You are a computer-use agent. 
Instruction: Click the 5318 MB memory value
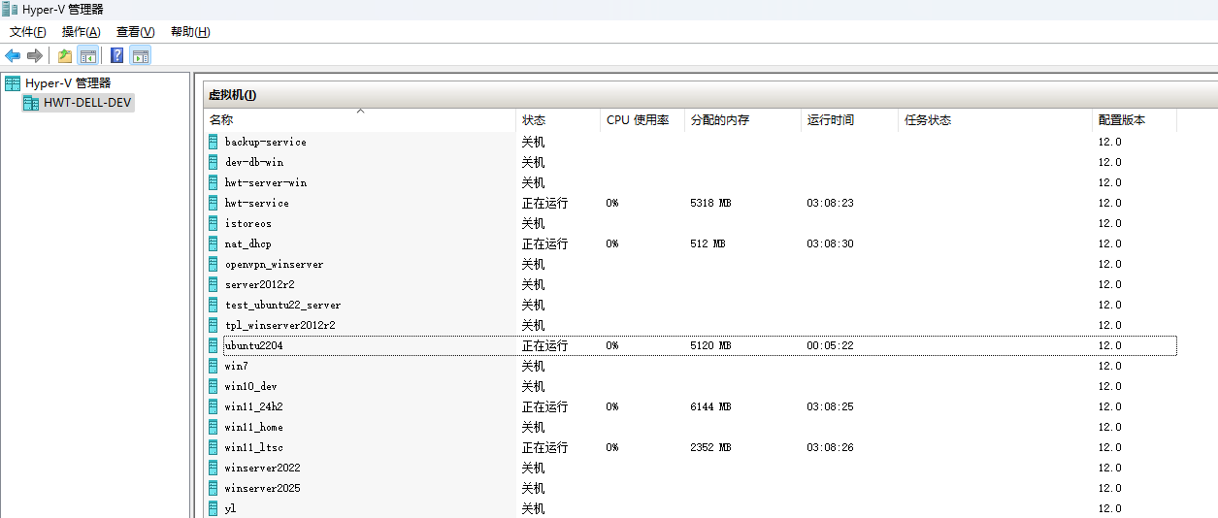[x=710, y=203]
